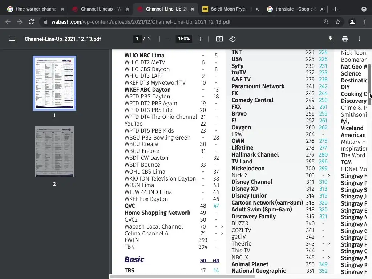Rotate the PDF counterclockwise
The width and height of the screenshot is (372, 279).
pos(232,39)
